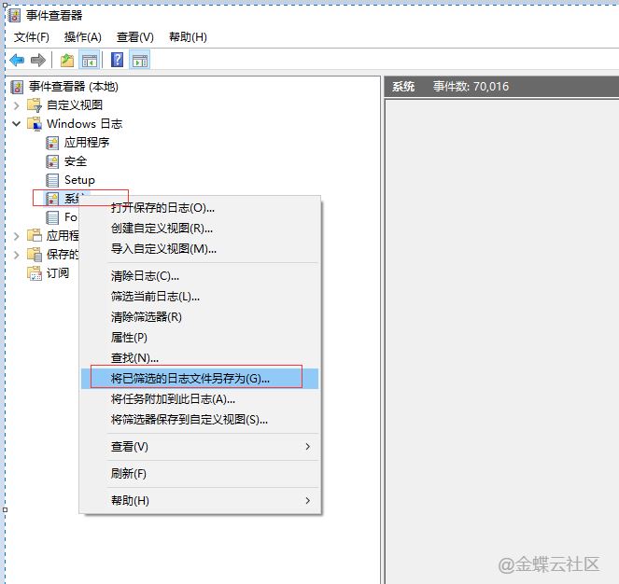
Task: Select 筛选当前日志(L)... in the context menu
Action: pyautogui.click(x=155, y=297)
